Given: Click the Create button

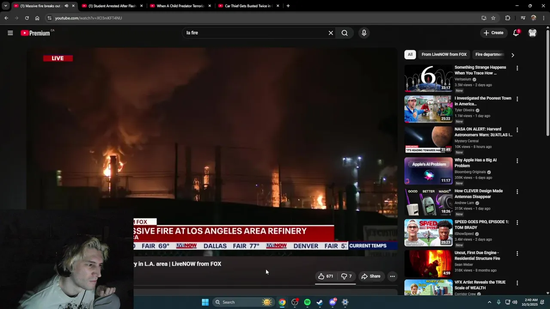Looking at the screenshot, I should 493,33.
